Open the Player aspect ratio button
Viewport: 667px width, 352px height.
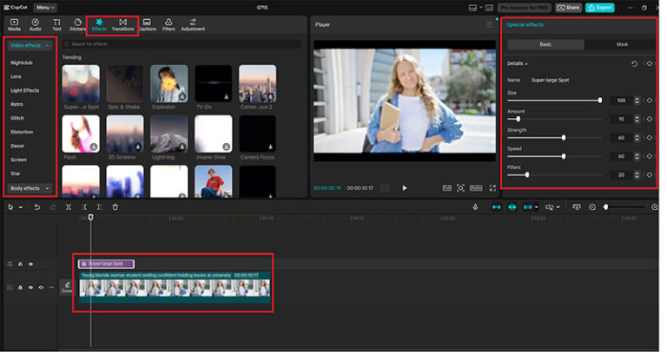tap(476, 188)
